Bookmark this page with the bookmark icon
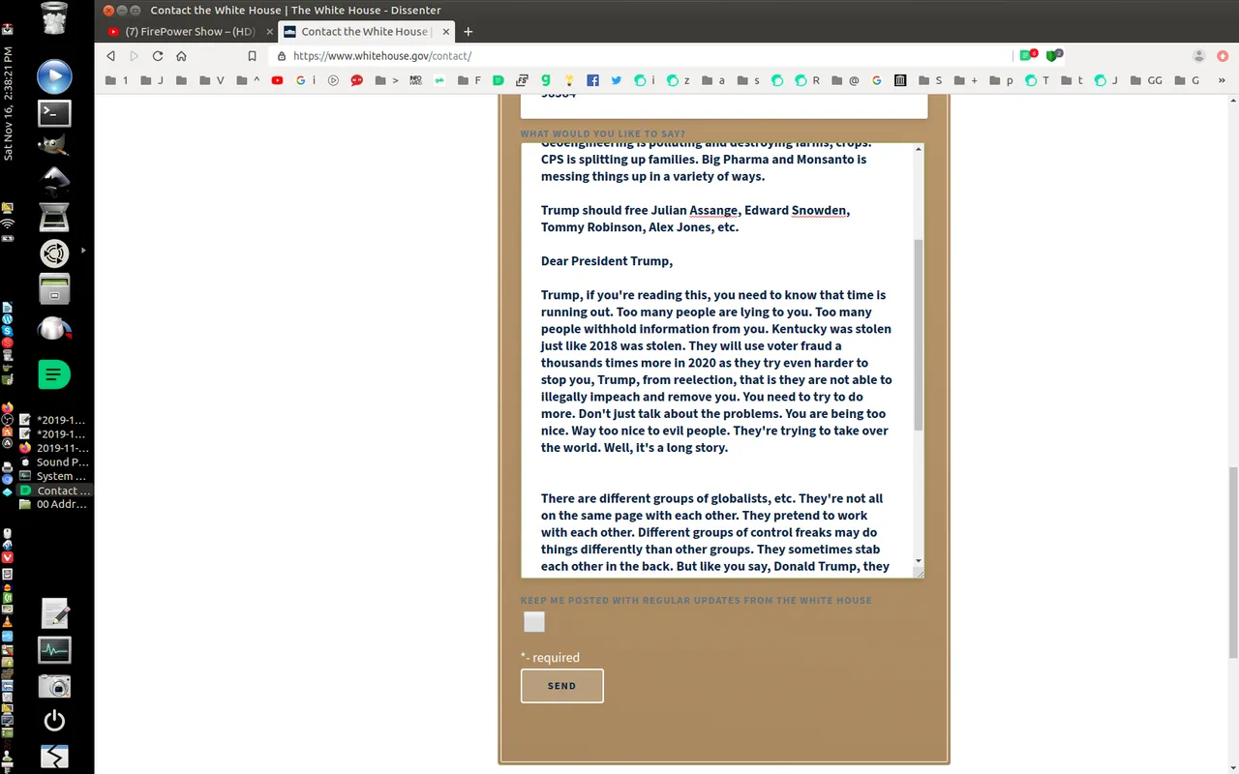This screenshot has height=774, width=1239. 252,56
